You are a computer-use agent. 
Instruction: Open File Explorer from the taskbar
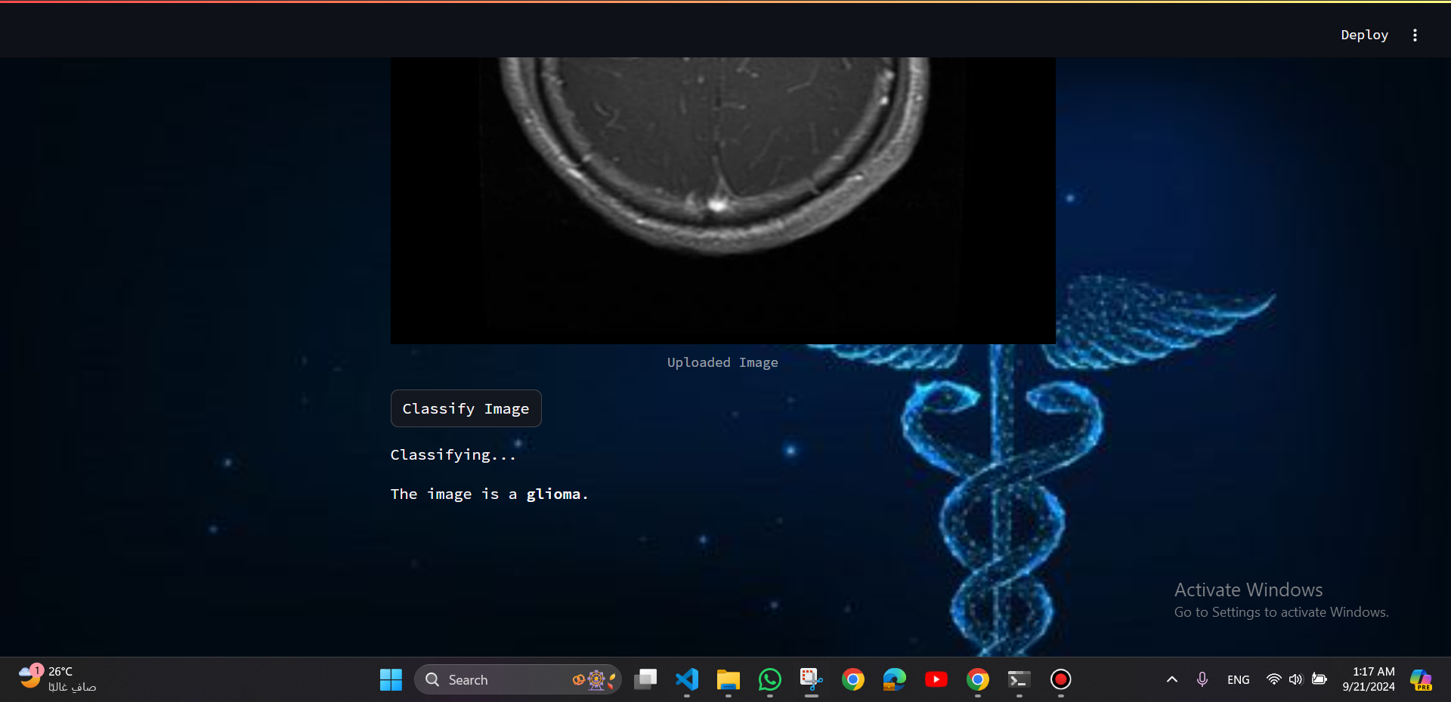[729, 679]
